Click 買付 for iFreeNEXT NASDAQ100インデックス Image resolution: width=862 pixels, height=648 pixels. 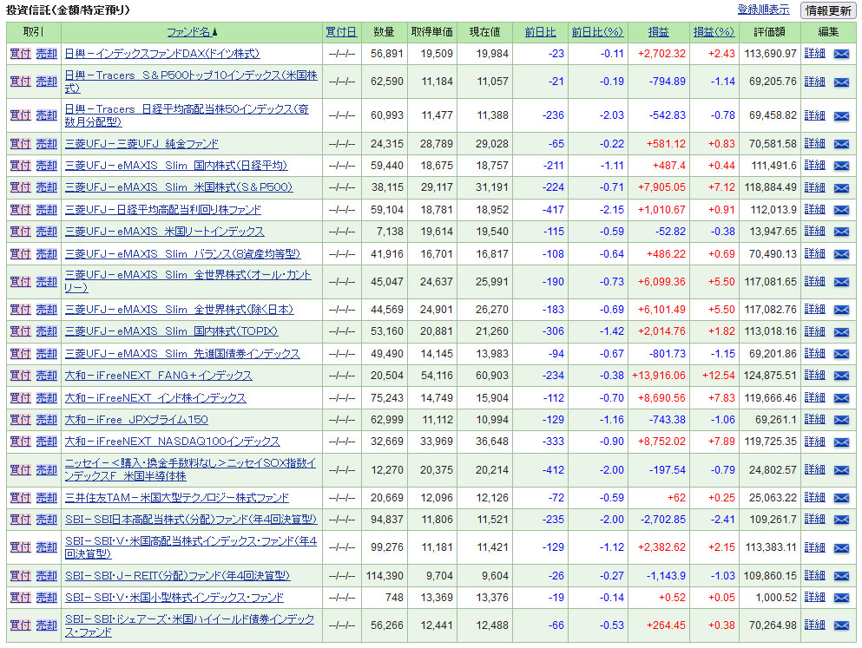tap(20, 442)
